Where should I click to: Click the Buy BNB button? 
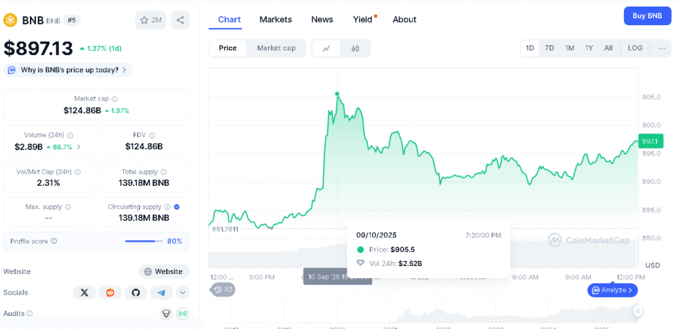click(x=647, y=16)
